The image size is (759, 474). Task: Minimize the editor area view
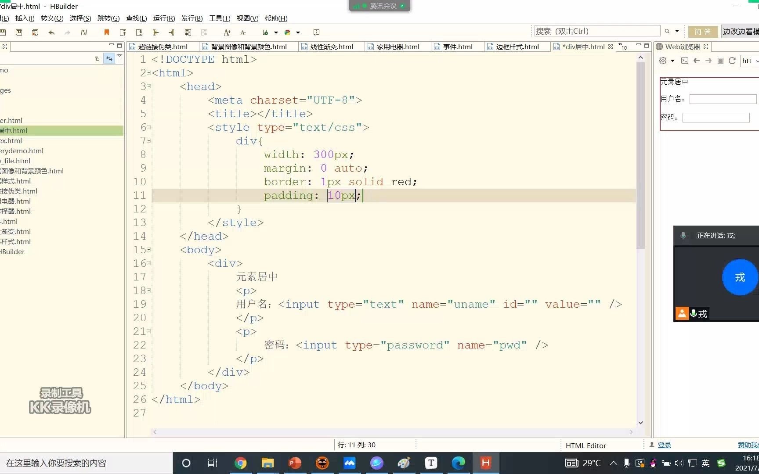click(639, 45)
